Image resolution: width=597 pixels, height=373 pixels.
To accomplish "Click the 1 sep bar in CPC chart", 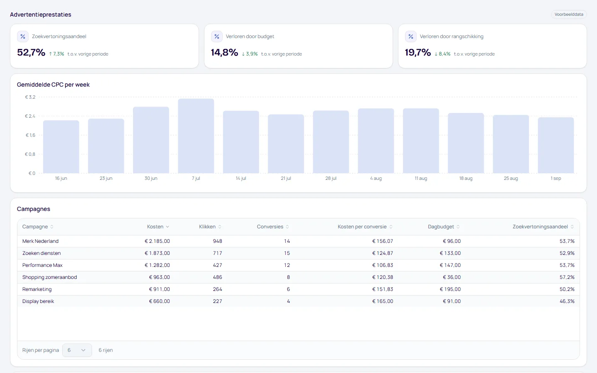I will tap(556, 145).
